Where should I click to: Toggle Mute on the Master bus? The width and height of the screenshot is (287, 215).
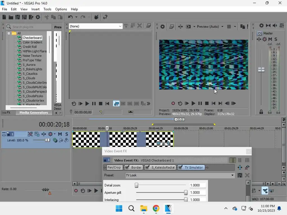270,39
